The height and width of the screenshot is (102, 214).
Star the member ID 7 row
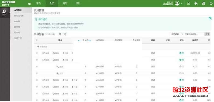[37, 73]
